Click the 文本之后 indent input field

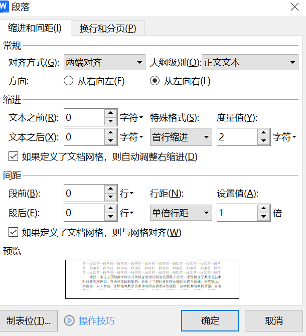(84, 137)
